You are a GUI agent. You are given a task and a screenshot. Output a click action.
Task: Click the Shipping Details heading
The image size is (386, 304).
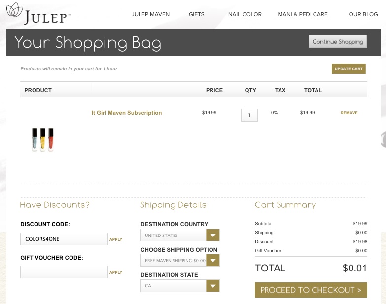[174, 205]
